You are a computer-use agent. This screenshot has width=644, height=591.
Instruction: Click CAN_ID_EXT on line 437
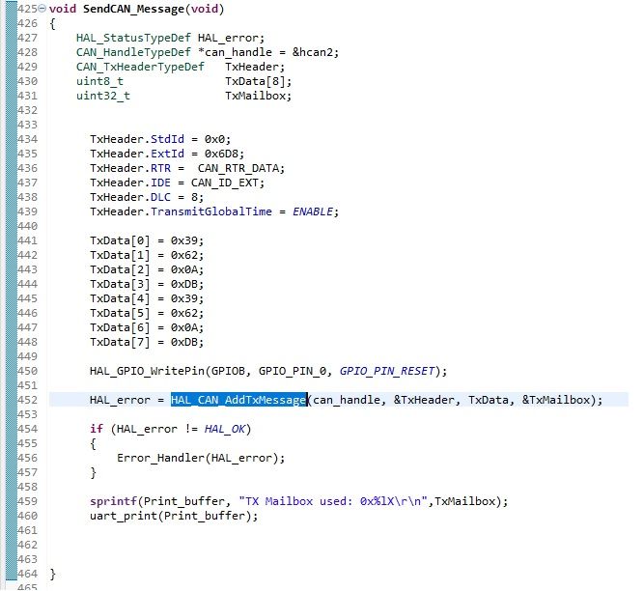coord(225,183)
